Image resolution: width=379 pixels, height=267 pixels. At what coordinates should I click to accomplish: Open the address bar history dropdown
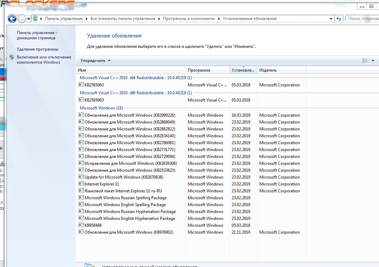pyautogui.click(x=331, y=19)
